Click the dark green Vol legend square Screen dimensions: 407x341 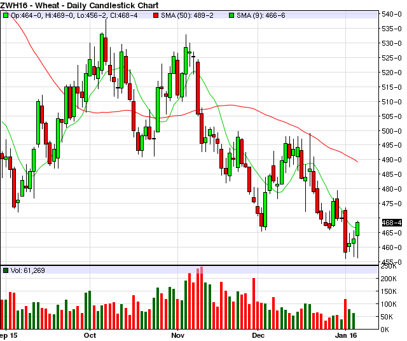tap(6, 270)
